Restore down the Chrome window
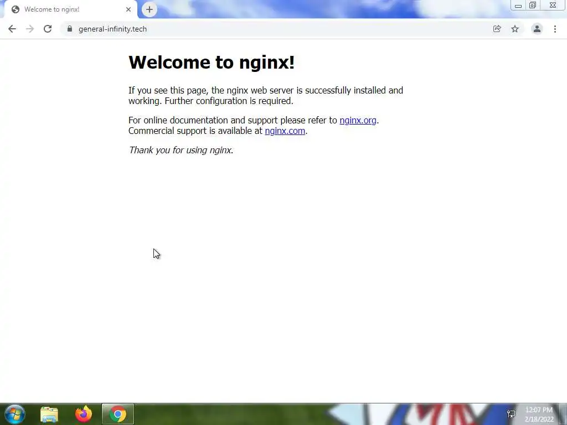The height and width of the screenshot is (425, 567). pos(533,6)
